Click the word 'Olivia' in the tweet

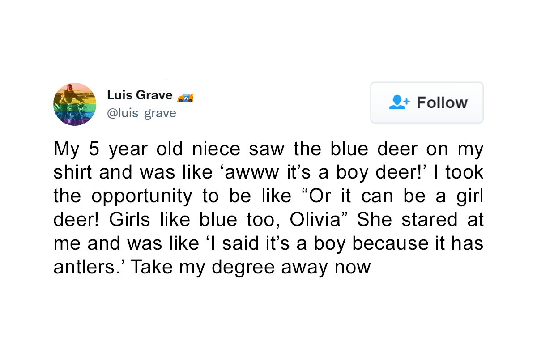coord(315,219)
